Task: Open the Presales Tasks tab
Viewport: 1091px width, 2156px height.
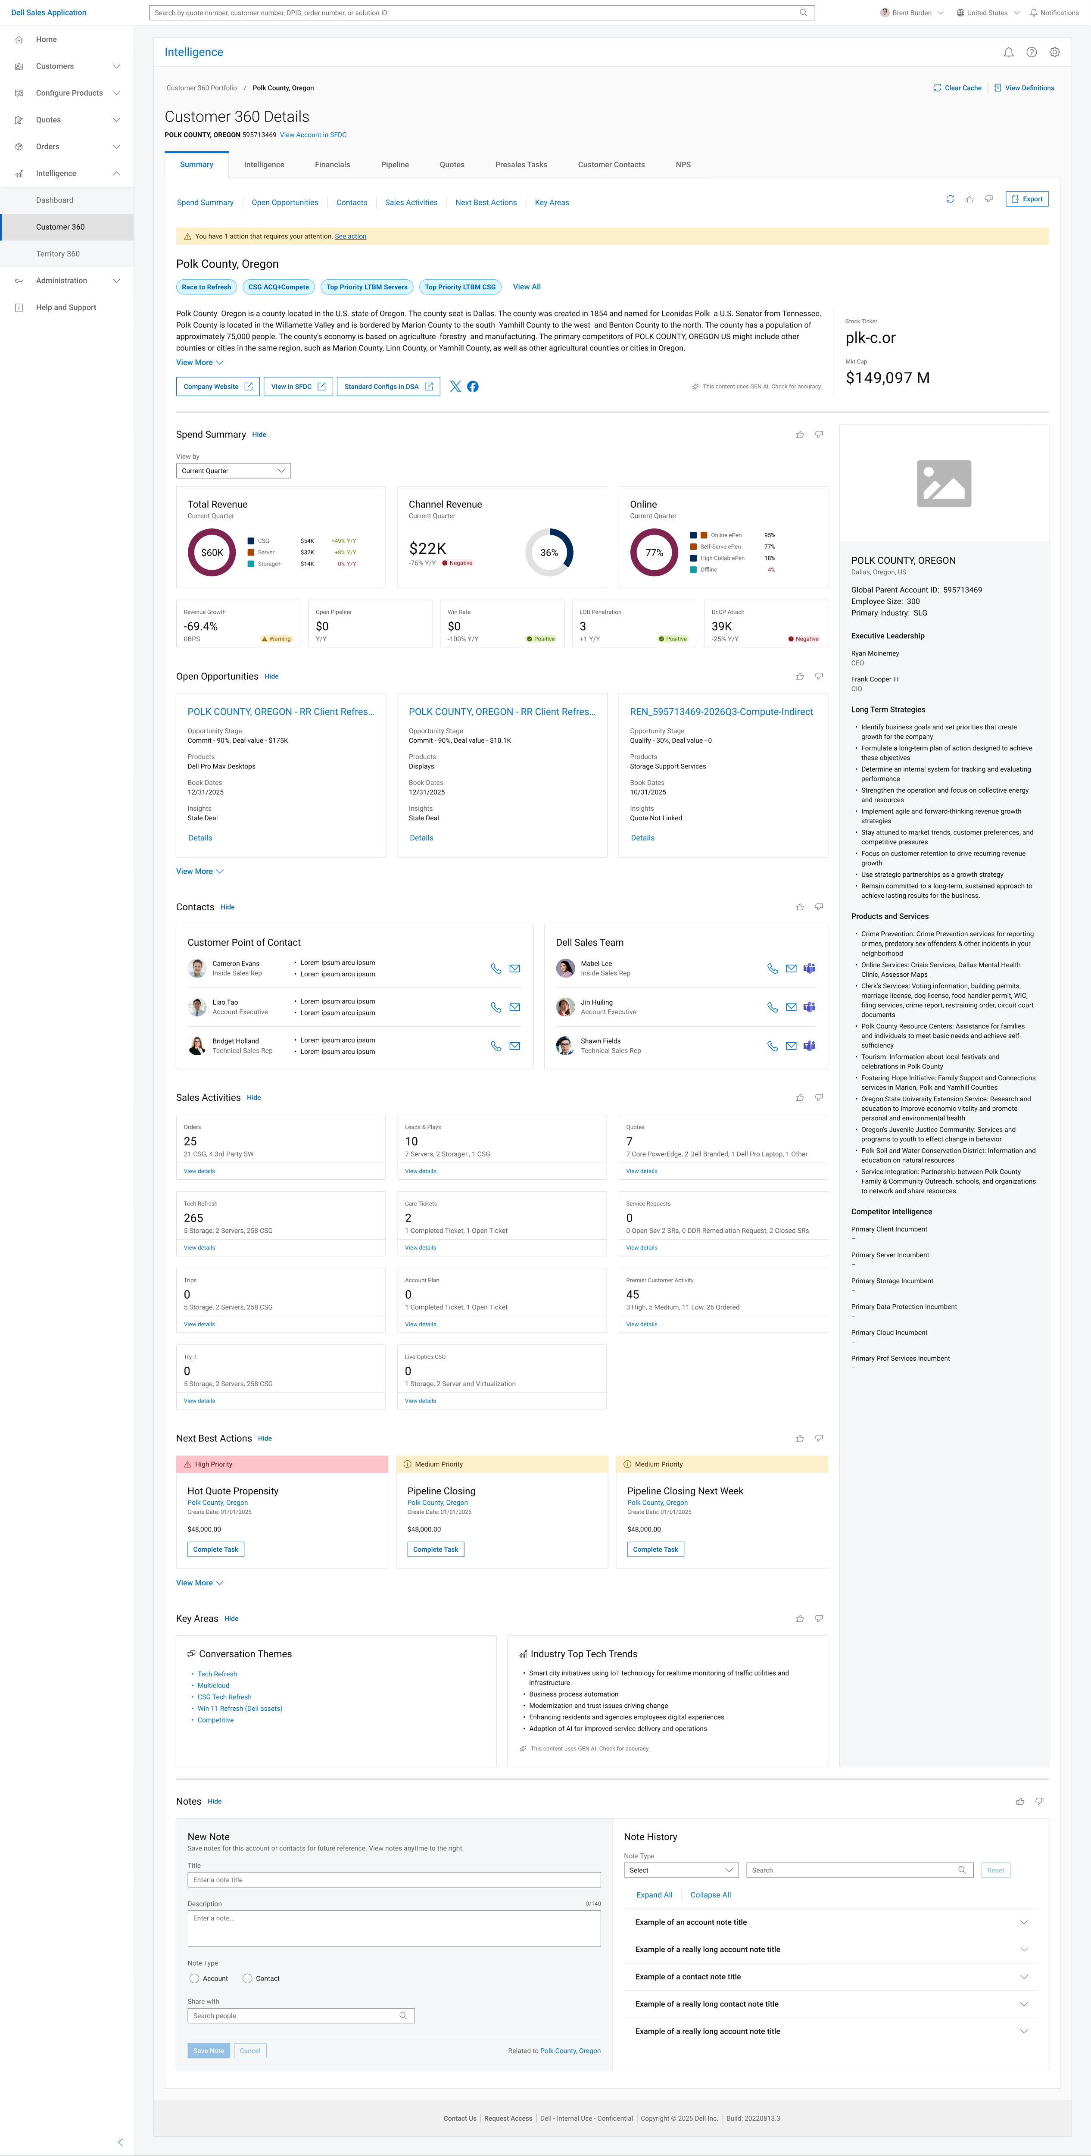Action: pos(521,165)
